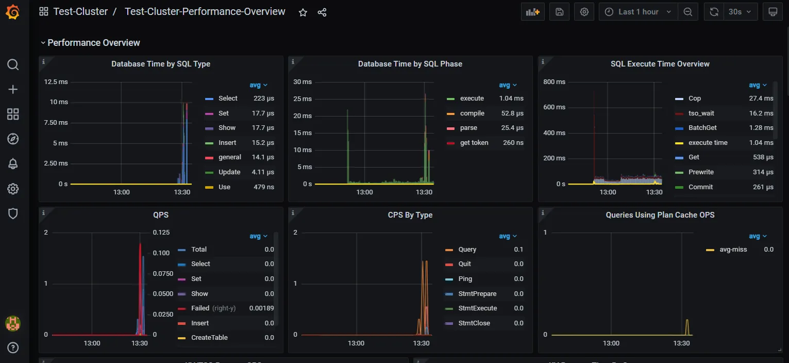Click the Test-Cluster folder breadcrumb link
Image resolution: width=789 pixels, height=363 pixels.
pos(80,11)
